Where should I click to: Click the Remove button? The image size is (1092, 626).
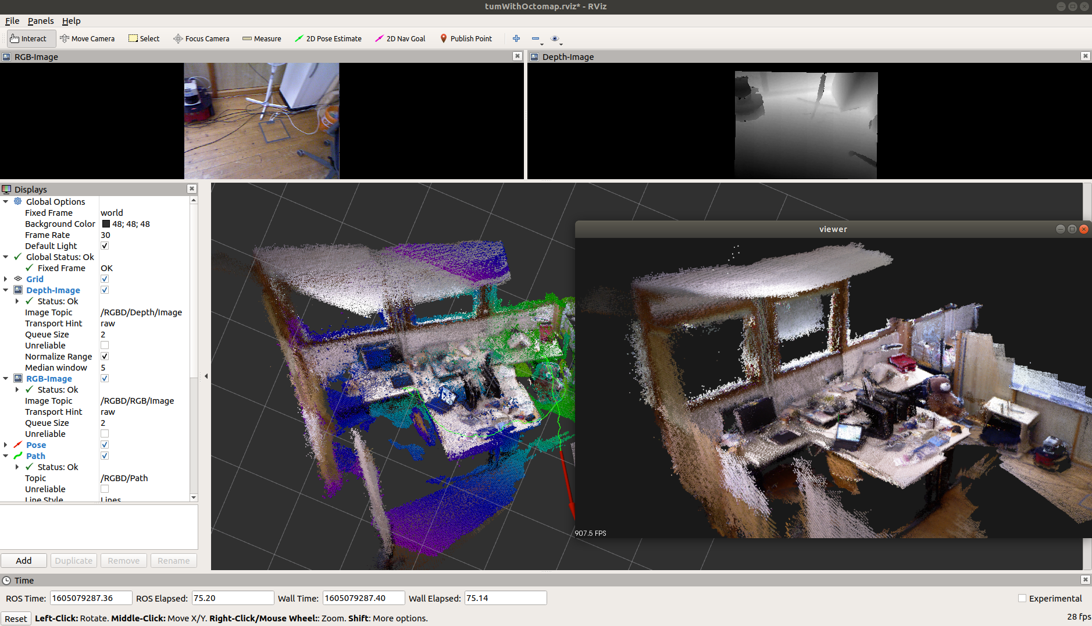tap(124, 560)
